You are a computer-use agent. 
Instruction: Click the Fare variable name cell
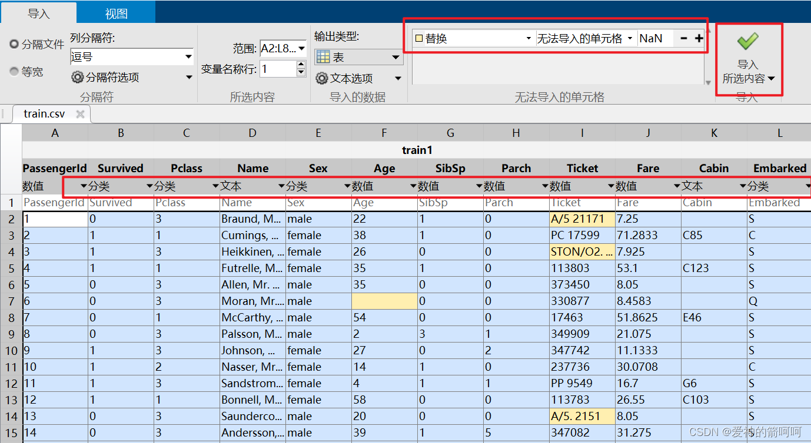[648, 168]
